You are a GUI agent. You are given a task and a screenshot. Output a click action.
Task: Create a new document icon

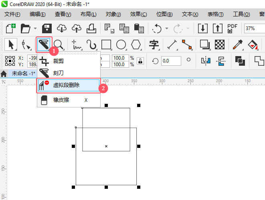click(x=11, y=28)
